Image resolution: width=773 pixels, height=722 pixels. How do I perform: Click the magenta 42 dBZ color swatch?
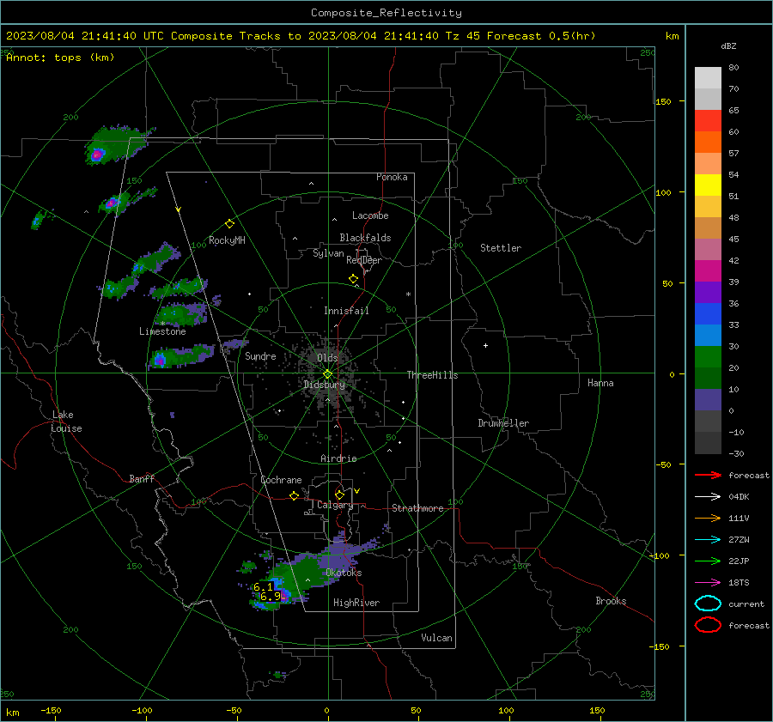tap(708, 271)
